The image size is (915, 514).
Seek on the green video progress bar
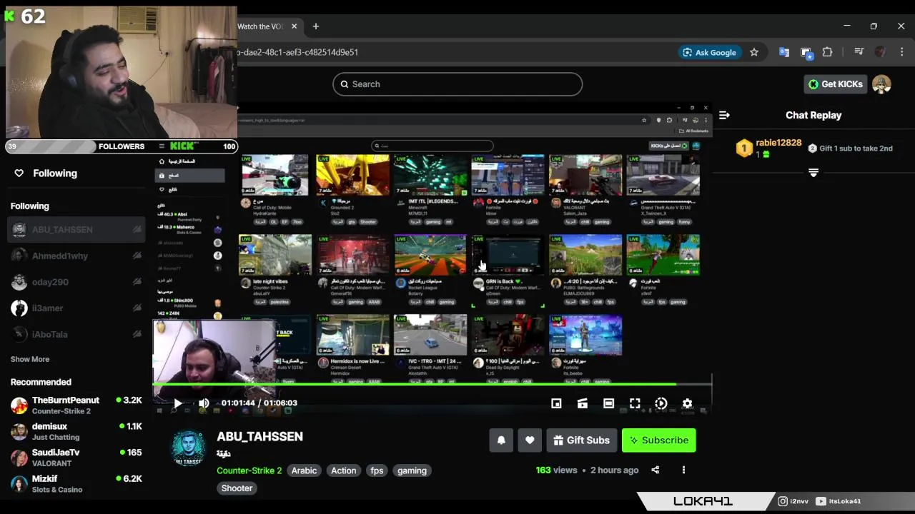432,384
